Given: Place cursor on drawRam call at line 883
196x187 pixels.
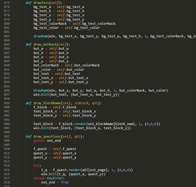Looking at the screenshot, I should [40, 36].
